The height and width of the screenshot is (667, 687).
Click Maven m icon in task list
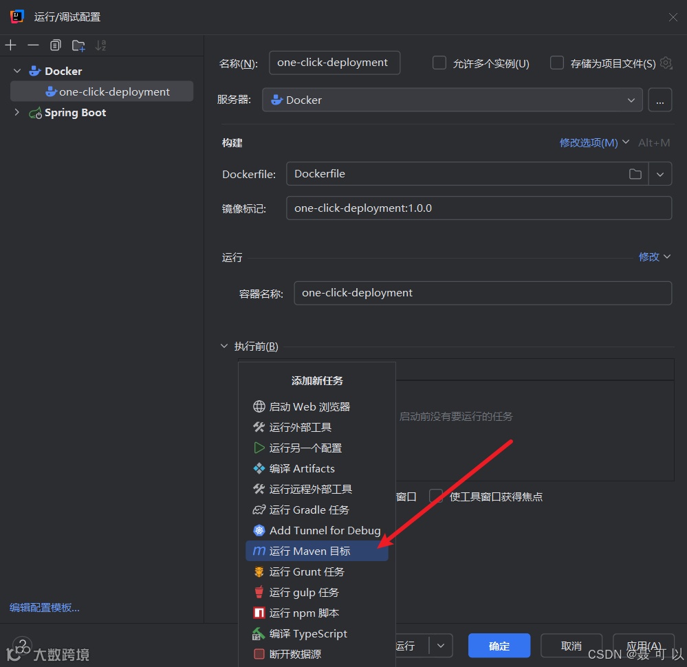coord(259,551)
